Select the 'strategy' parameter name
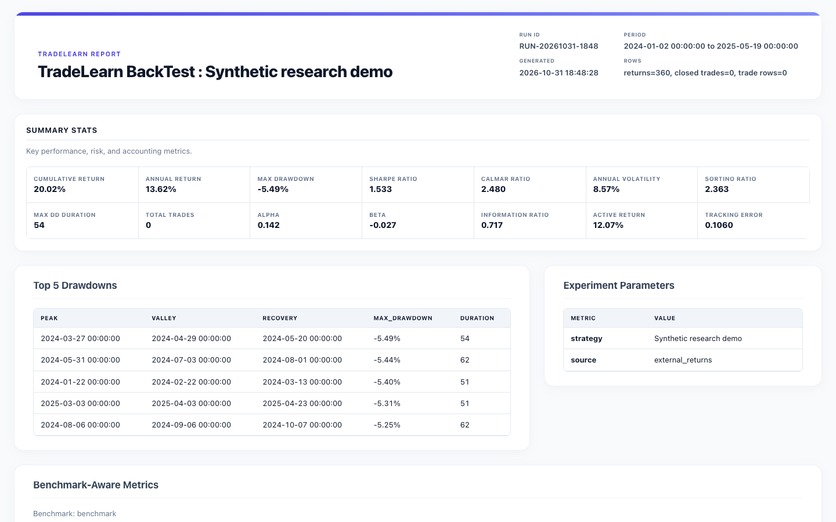This screenshot has height=522, width=836. (586, 339)
